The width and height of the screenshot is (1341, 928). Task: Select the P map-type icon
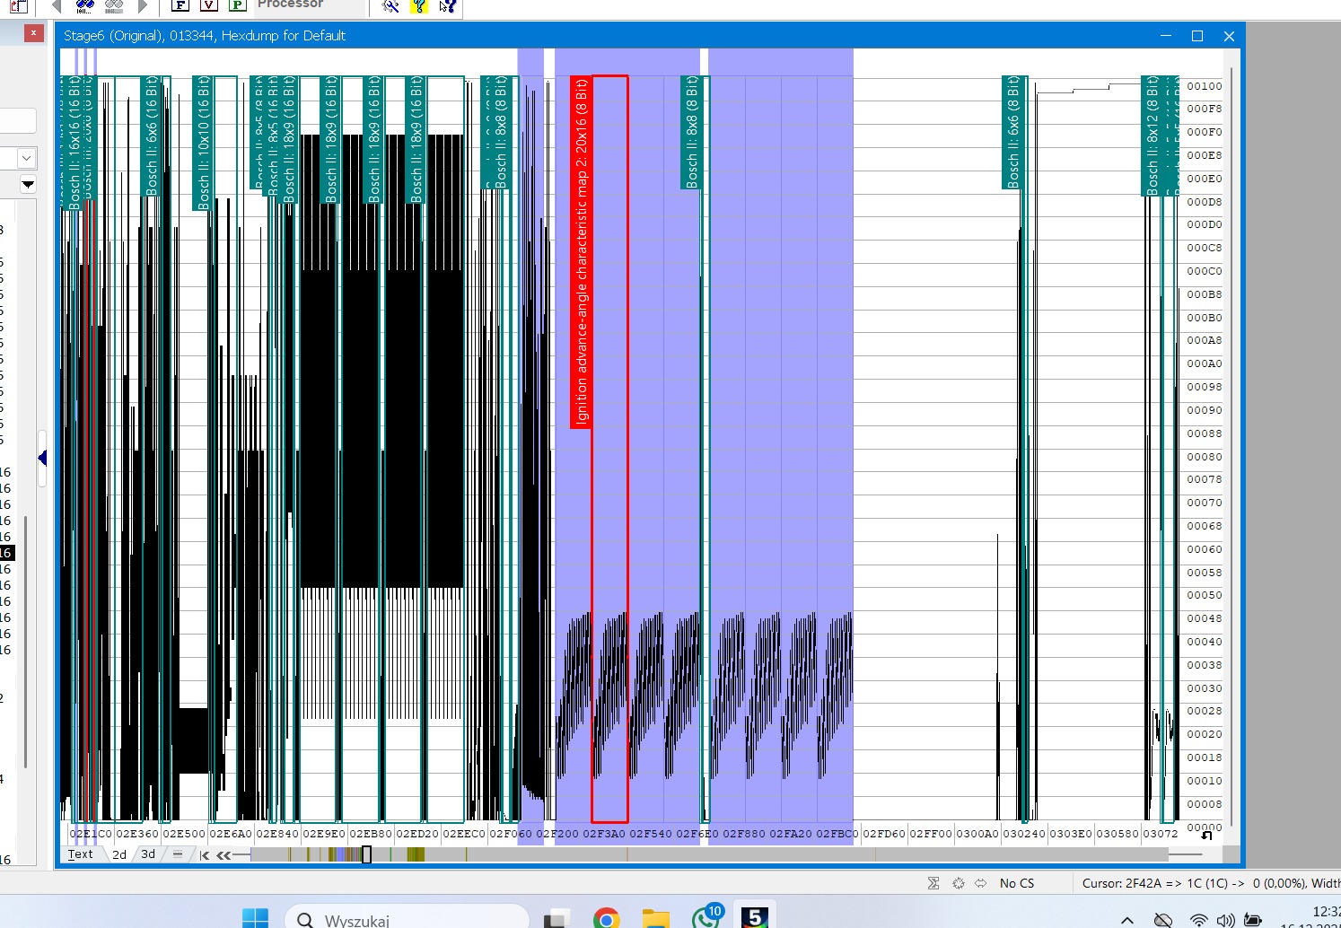coord(238,6)
